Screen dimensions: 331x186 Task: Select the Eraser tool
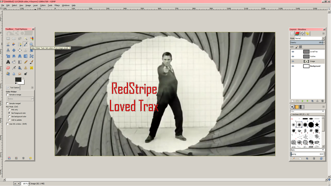point(8,68)
